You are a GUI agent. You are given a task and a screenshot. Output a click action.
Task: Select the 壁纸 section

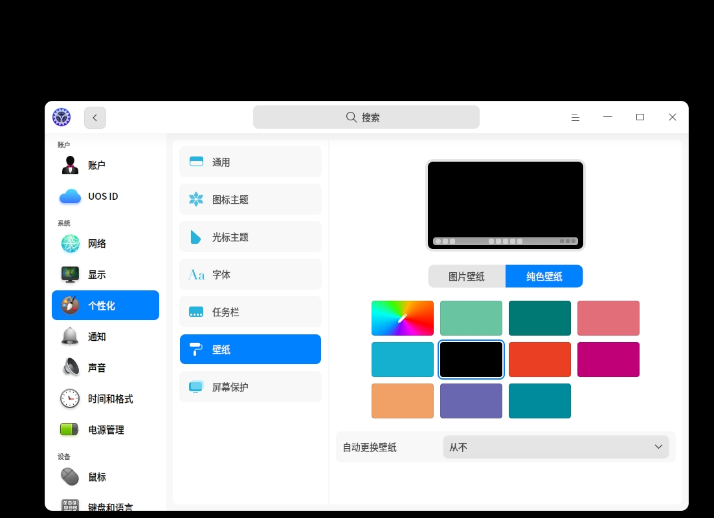[x=251, y=349]
